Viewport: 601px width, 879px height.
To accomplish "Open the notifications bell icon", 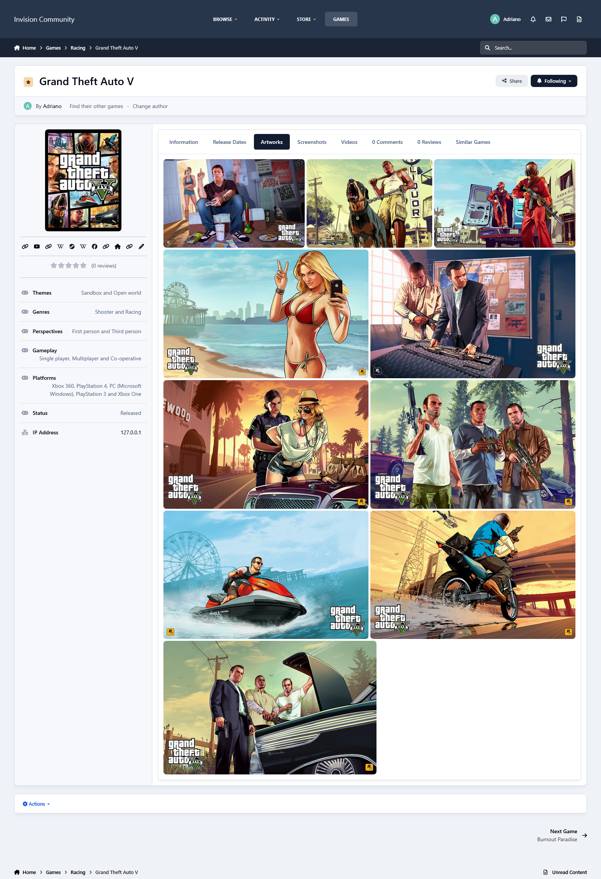I will pos(533,19).
